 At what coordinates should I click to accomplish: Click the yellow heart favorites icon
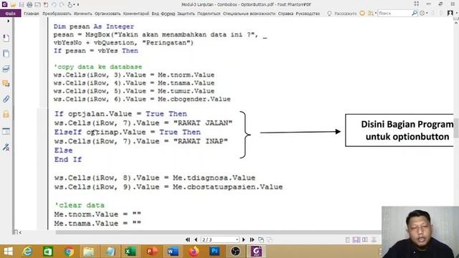click(362, 13)
